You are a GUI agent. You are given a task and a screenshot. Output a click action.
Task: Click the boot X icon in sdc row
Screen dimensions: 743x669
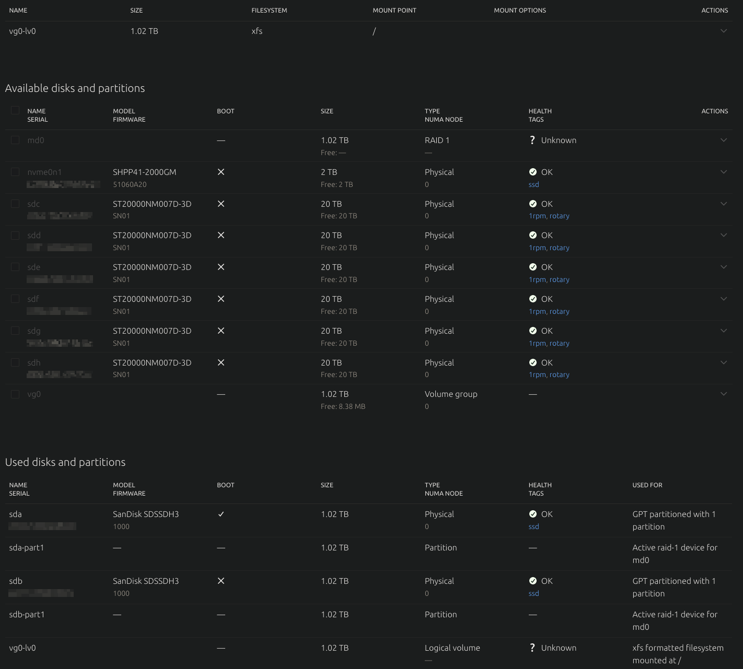(221, 204)
